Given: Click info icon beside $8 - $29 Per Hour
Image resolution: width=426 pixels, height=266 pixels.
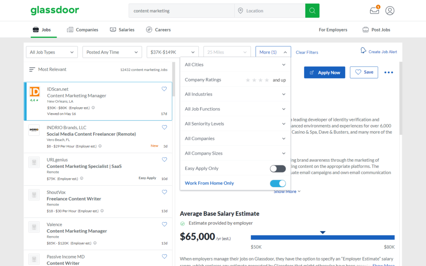Looking at the screenshot, I should [x=100, y=146].
